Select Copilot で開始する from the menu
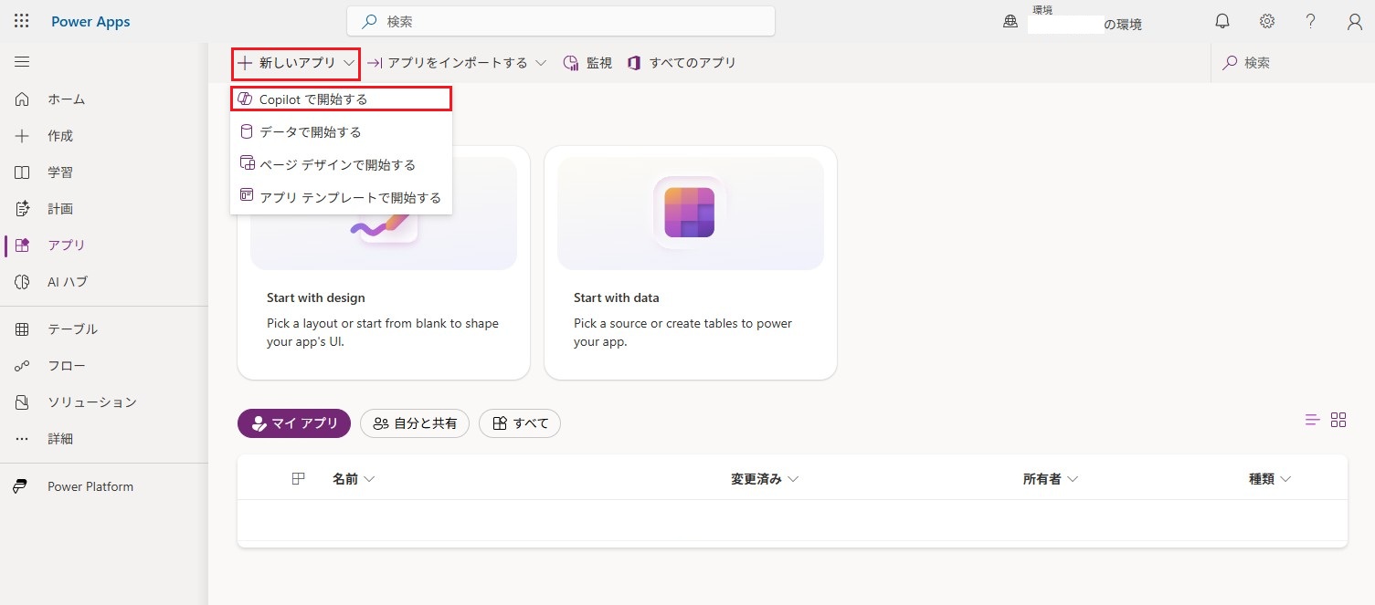The height and width of the screenshot is (605, 1375). pyautogui.click(x=312, y=99)
